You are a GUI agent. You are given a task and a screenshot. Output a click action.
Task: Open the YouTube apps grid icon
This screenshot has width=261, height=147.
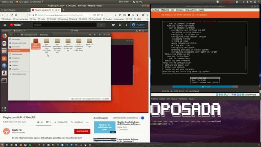(120, 25)
